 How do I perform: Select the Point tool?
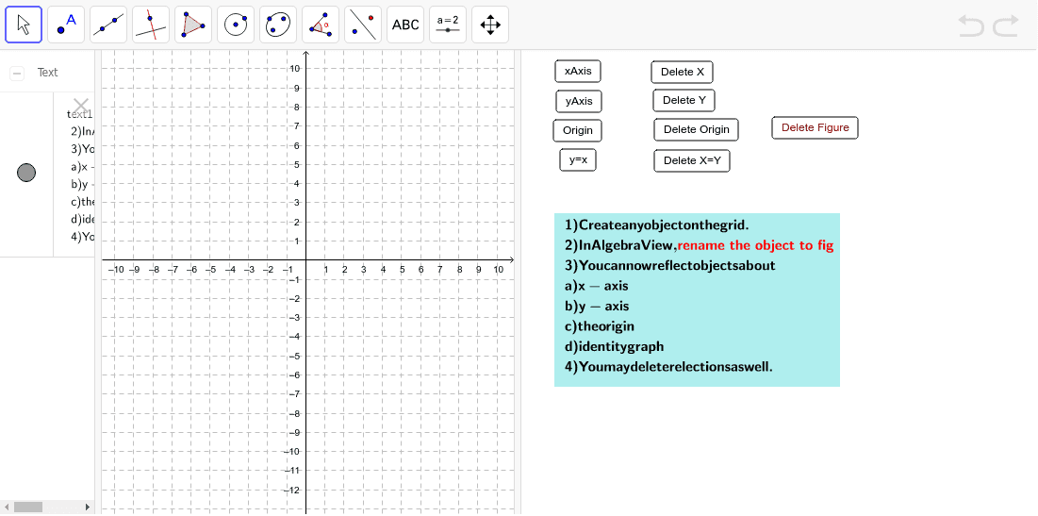(x=66, y=25)
